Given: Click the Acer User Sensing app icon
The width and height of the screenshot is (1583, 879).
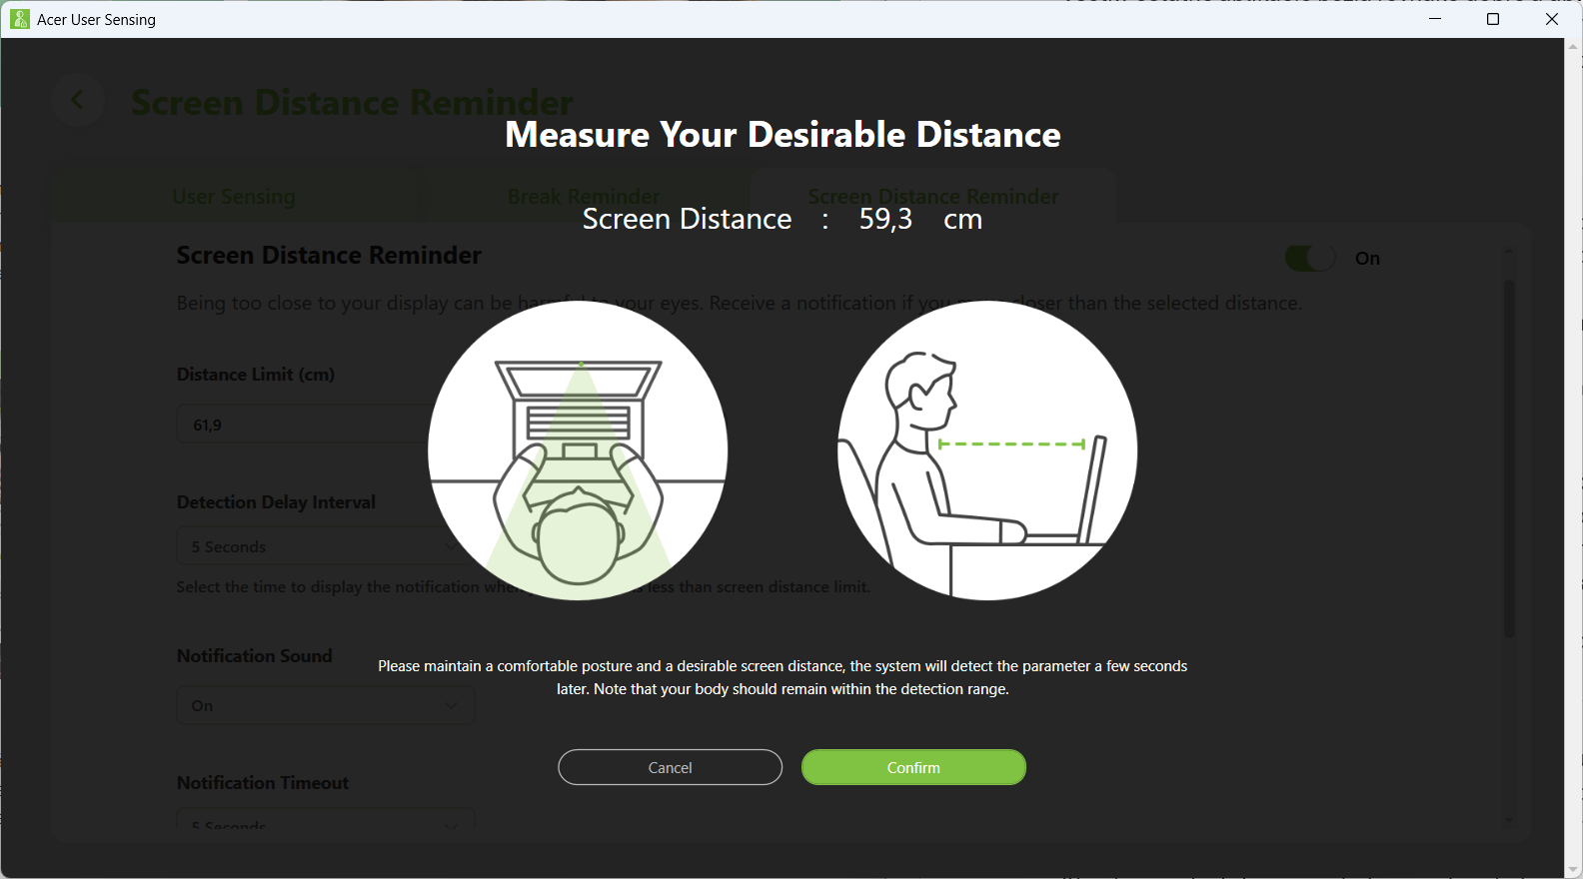Looking at the screenshot, I should pyautogui.click(x=20, y=19).
